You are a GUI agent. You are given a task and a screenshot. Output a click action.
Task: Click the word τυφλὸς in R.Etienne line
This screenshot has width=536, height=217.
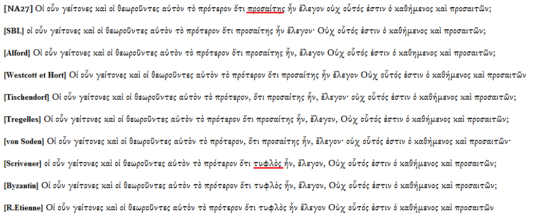coord(274,207)
